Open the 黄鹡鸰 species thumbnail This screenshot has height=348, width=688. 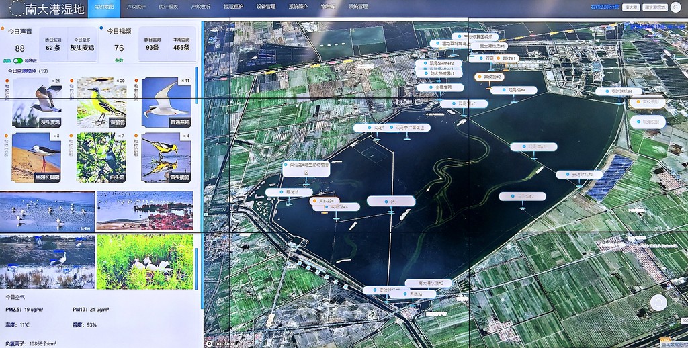(x=101, y=103)
